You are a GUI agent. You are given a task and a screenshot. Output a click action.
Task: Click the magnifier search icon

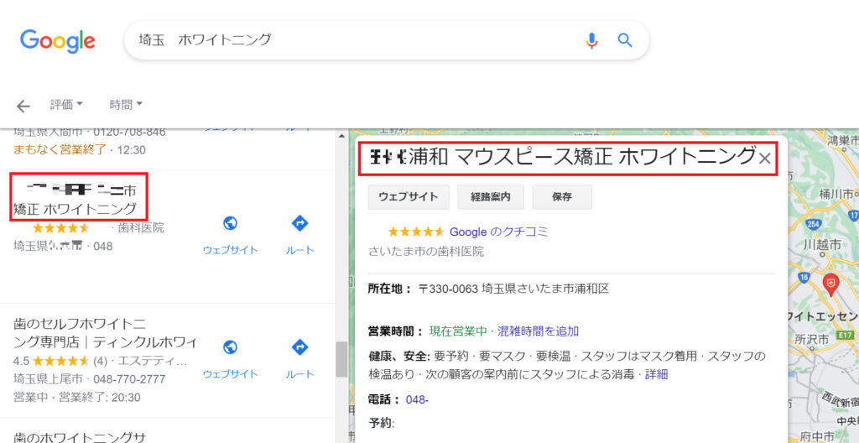(x=625, y=40)
